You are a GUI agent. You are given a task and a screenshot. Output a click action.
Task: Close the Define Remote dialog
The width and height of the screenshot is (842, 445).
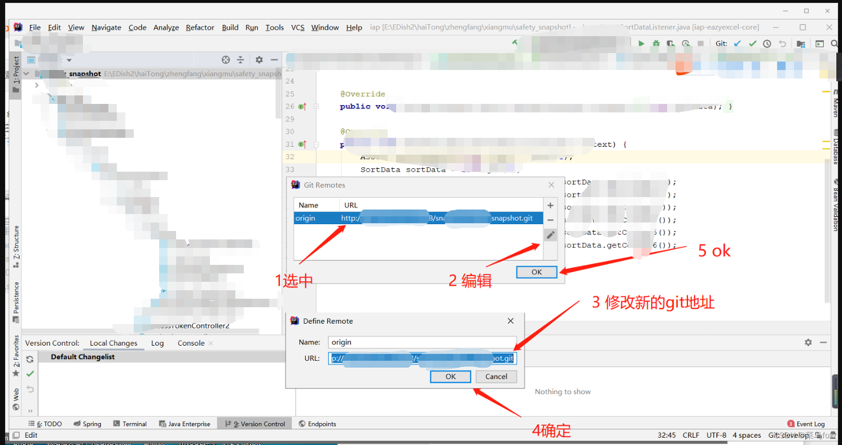coord(511,321)
